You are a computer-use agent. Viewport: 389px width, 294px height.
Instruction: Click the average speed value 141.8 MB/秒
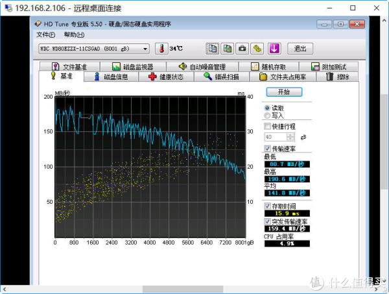[287, 193]
